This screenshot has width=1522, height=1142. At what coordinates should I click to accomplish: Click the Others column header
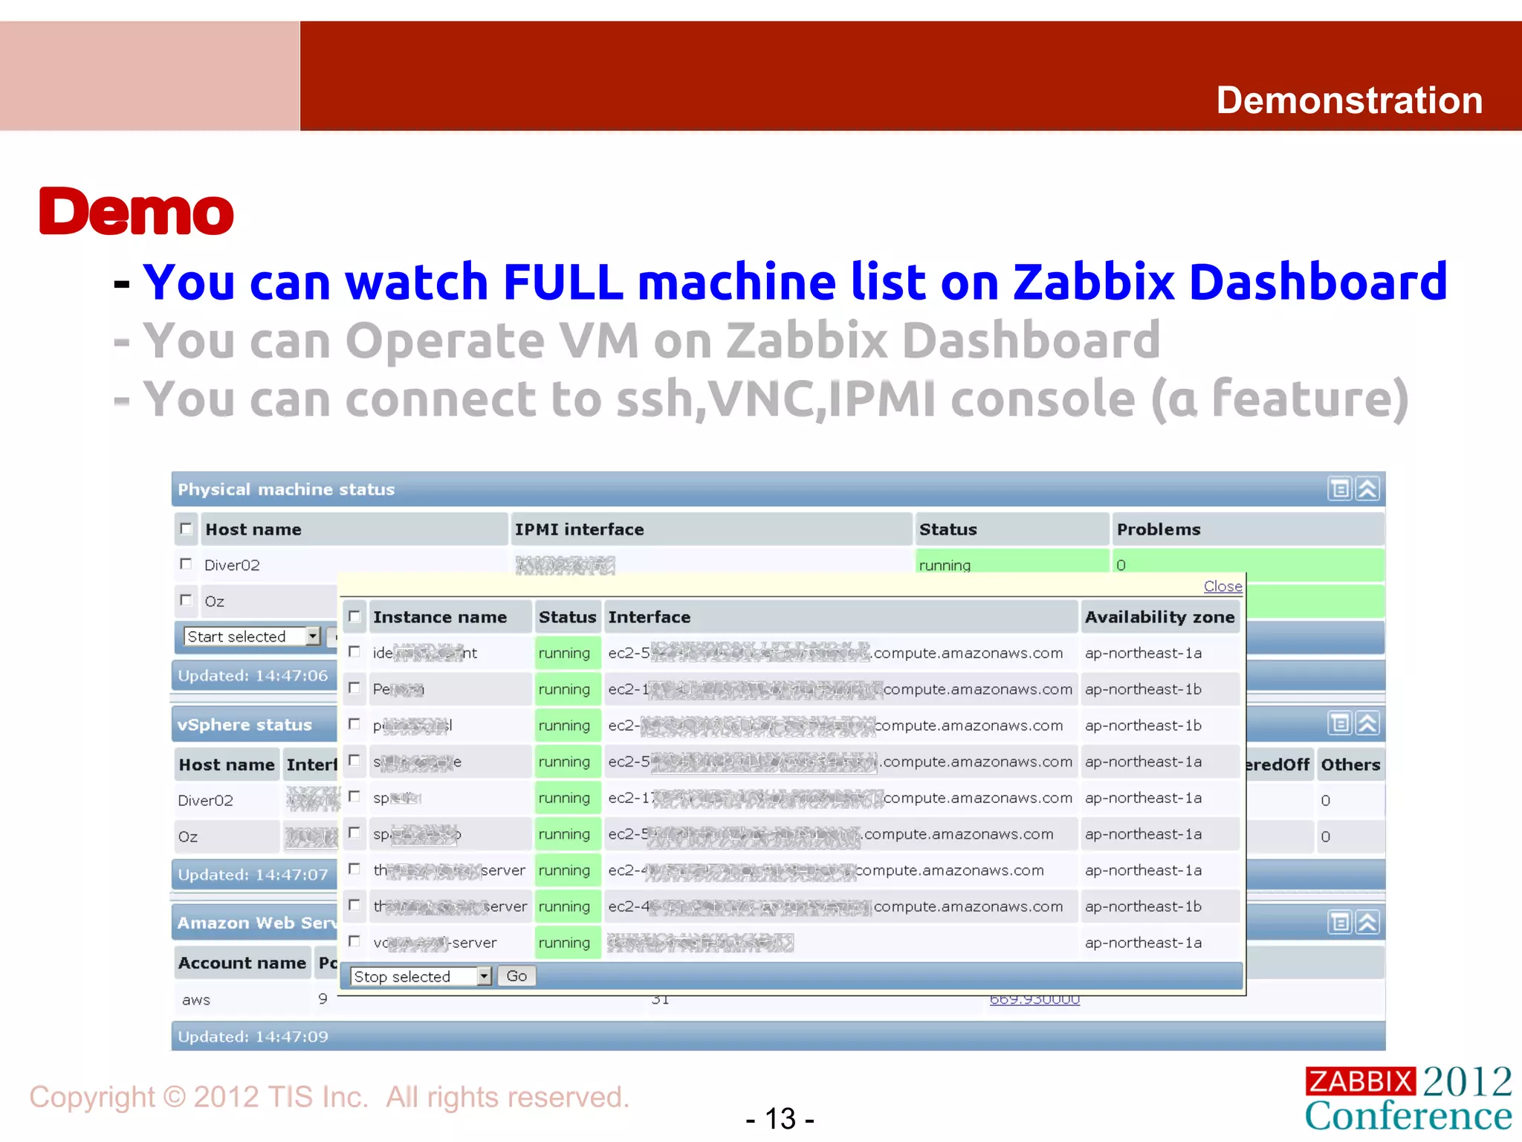click(x=1350, y=765)
